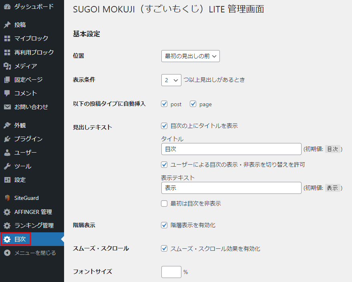Uncheck the post auto-insert checkbox
Viewport: 352px width, 282px height.
pyautogui.click(x=164, y=104)
